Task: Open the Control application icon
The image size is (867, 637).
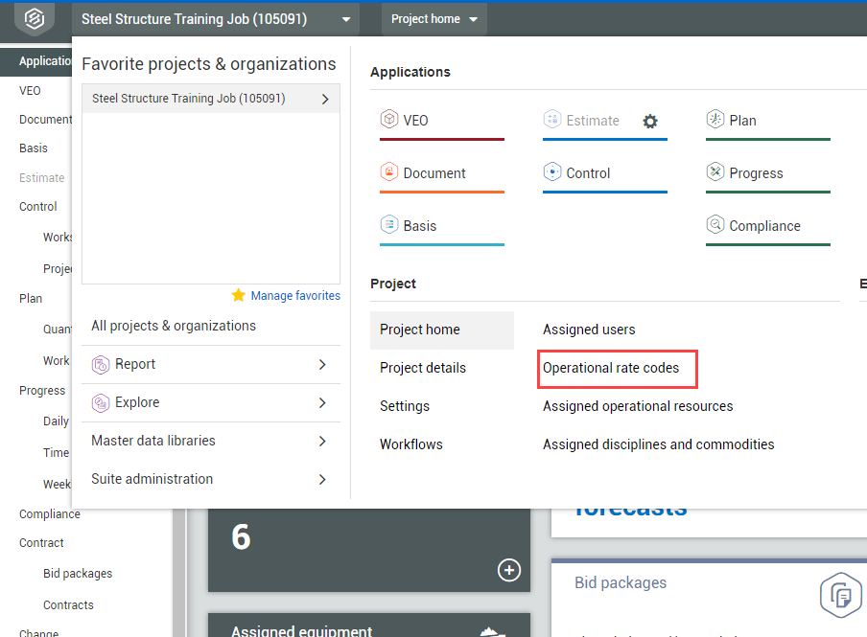Action: click(552, 172)
